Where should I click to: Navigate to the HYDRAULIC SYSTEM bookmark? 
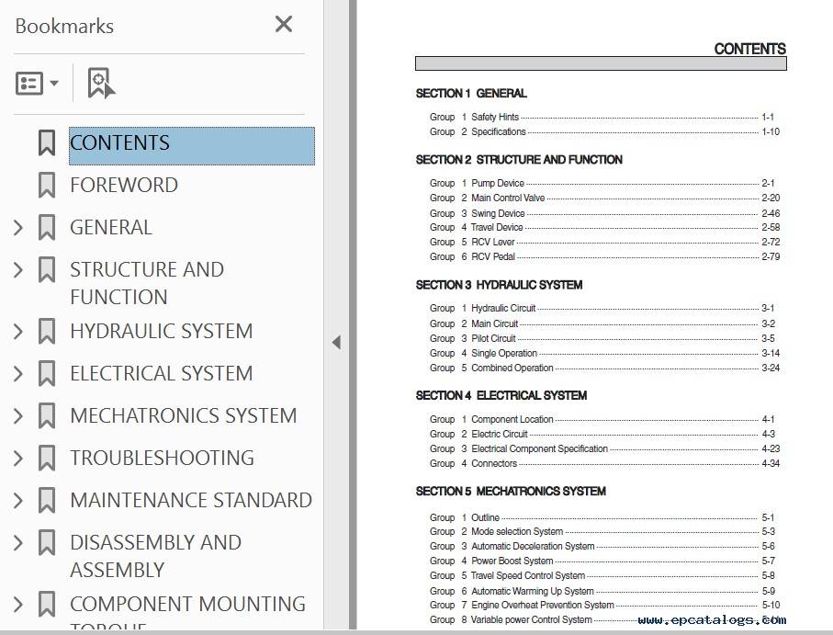click(x=162, y=331)
